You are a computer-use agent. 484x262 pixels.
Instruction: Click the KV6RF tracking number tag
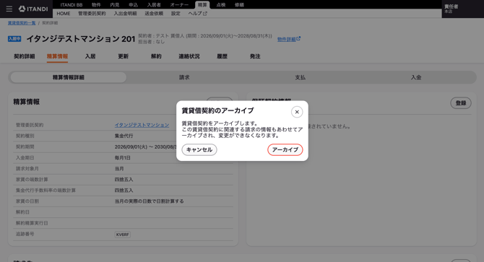[123, 235]
